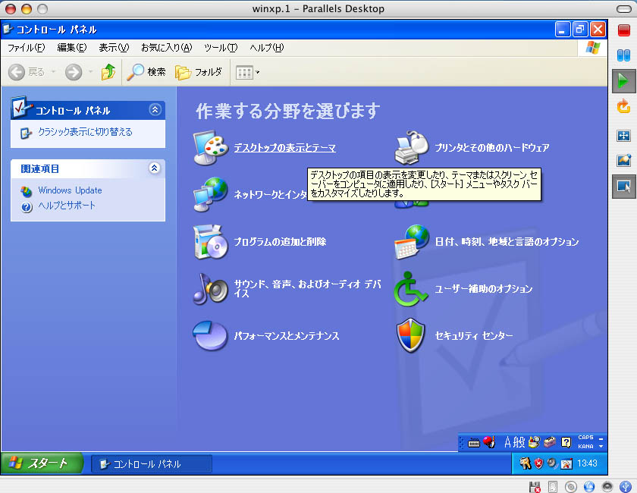Open the Desktop display and themes paint palette icon
Screen dimensions: 637x493
210,147
